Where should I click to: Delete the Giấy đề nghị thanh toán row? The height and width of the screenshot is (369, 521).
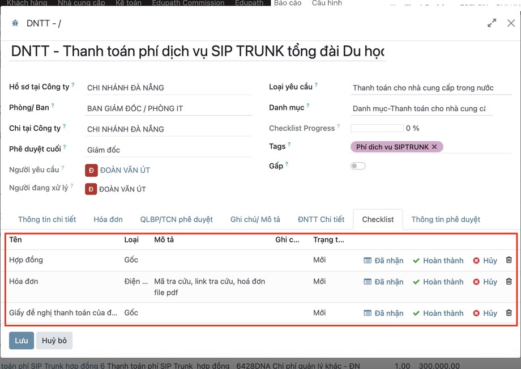pos(509,313)
